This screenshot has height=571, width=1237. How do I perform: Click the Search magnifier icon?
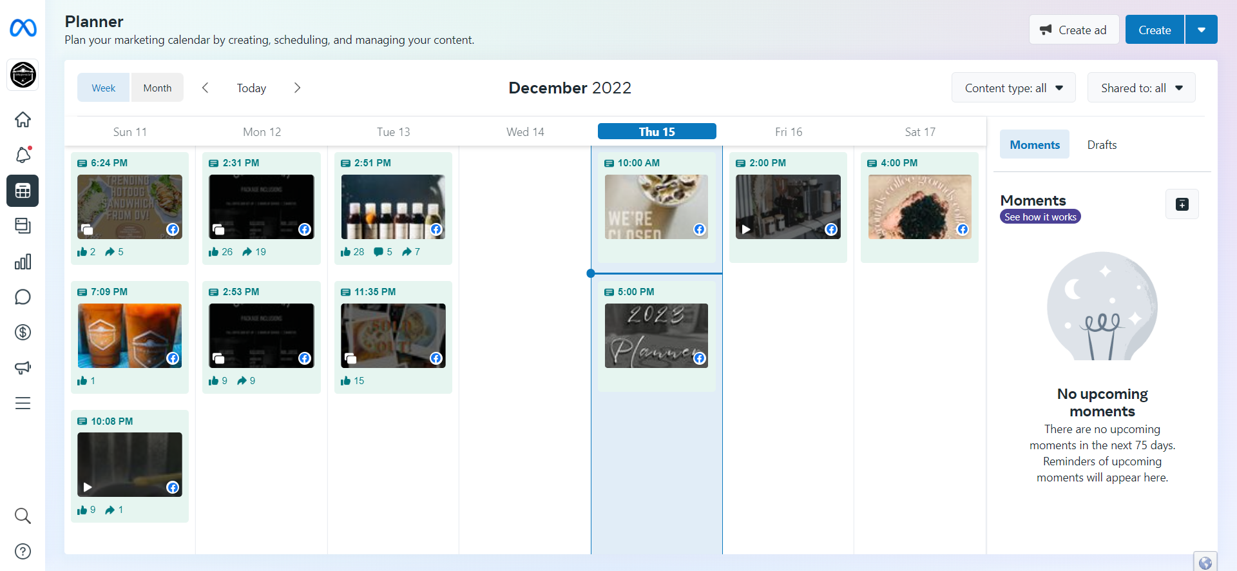click(x=23, y=516)
